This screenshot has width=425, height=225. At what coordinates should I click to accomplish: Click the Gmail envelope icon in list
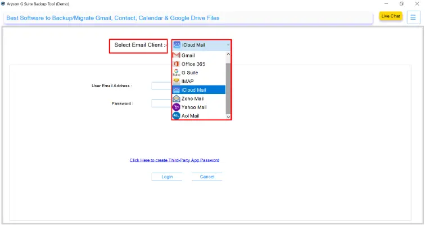[x=176, y=55]
